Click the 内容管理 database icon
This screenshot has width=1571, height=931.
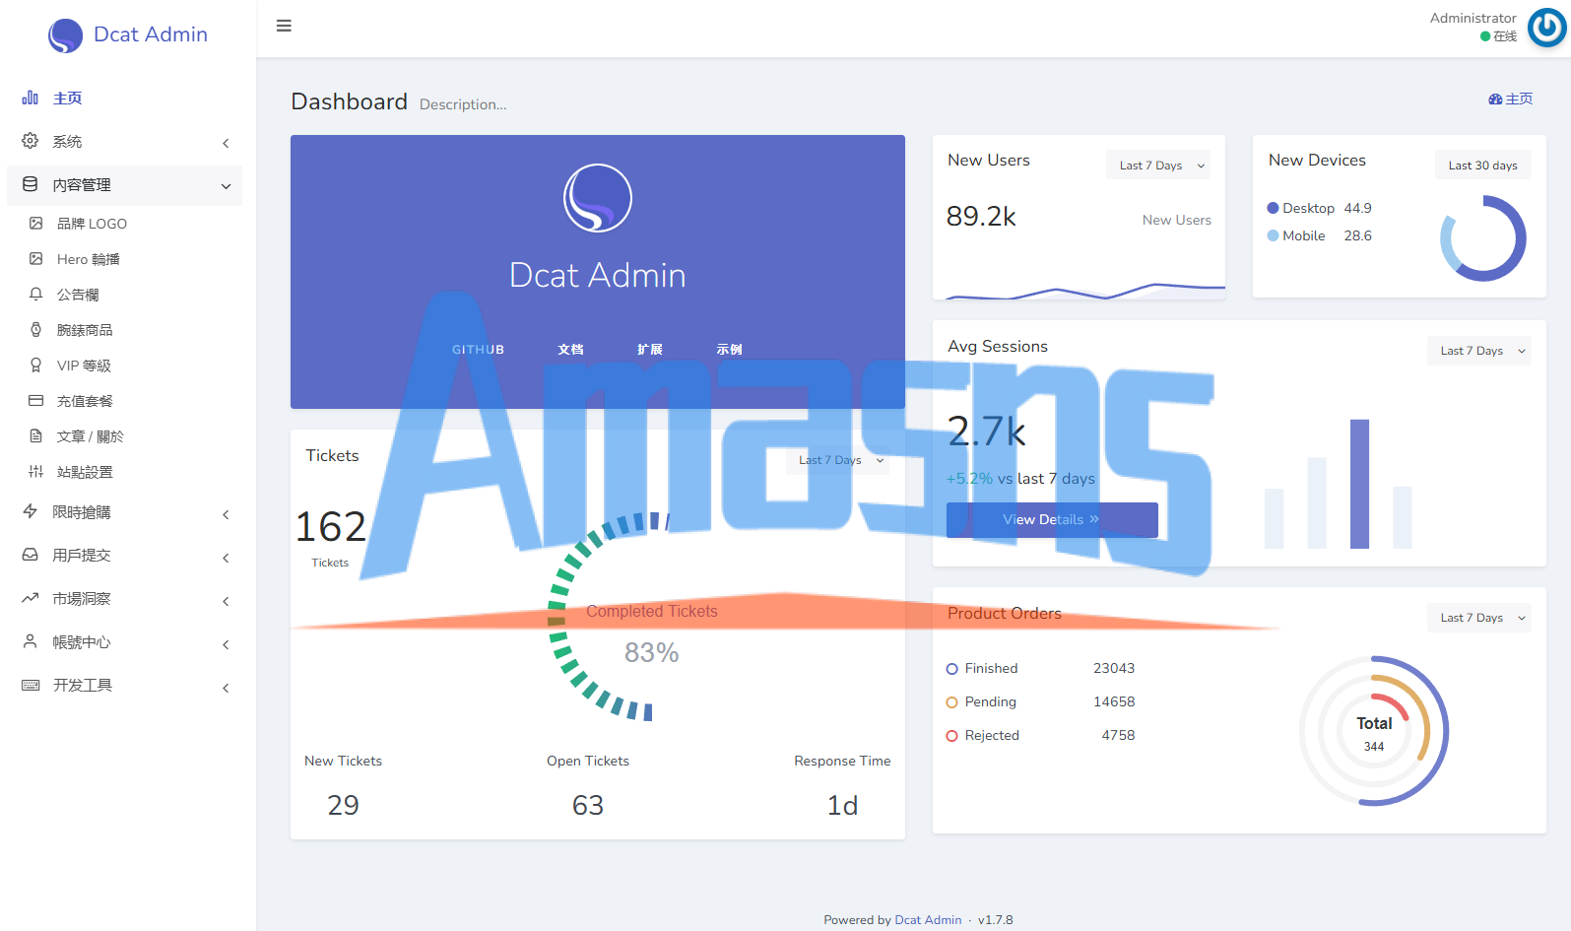coord(31,184)
